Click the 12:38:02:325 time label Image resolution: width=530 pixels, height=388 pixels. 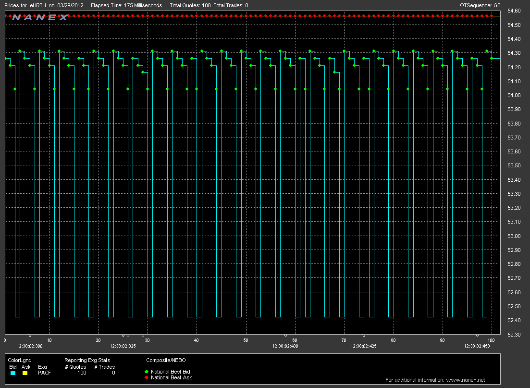123,346
